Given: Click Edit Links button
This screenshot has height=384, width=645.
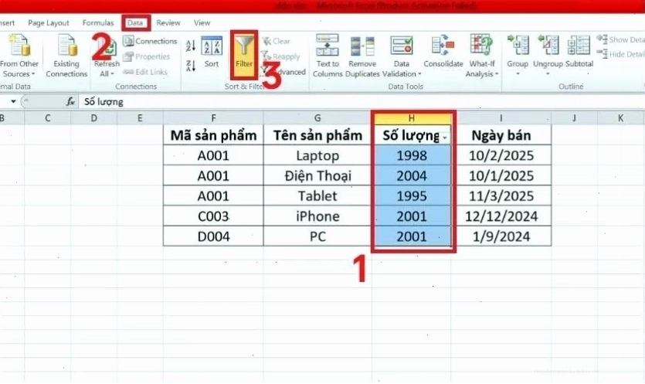Looking at the screenshot, I should [145, 72].
